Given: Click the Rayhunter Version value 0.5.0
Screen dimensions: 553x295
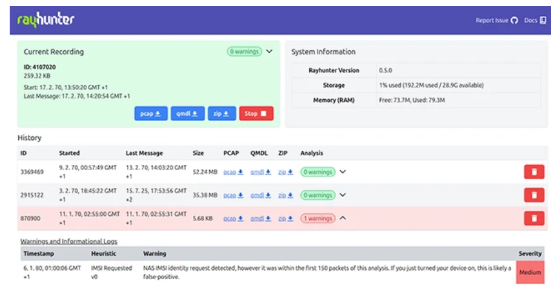Looking at the screenshot, I should click(386, 70).
